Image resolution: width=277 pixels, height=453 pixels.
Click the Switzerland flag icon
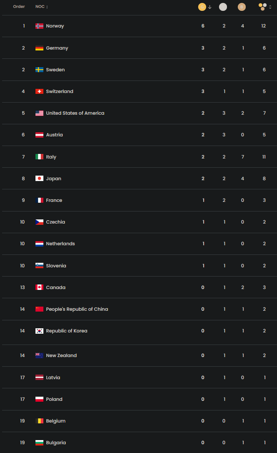40,91
